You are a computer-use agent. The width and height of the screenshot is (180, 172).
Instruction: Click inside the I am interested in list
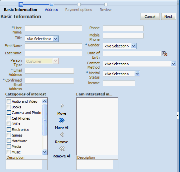click(97, 126)
